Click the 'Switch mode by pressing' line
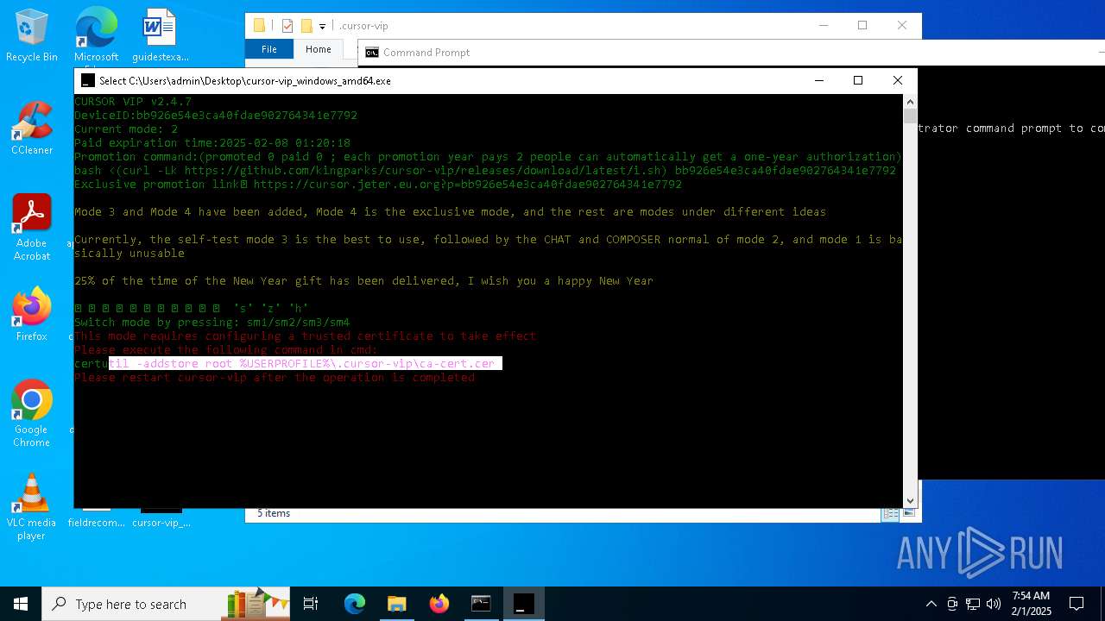 212,323
